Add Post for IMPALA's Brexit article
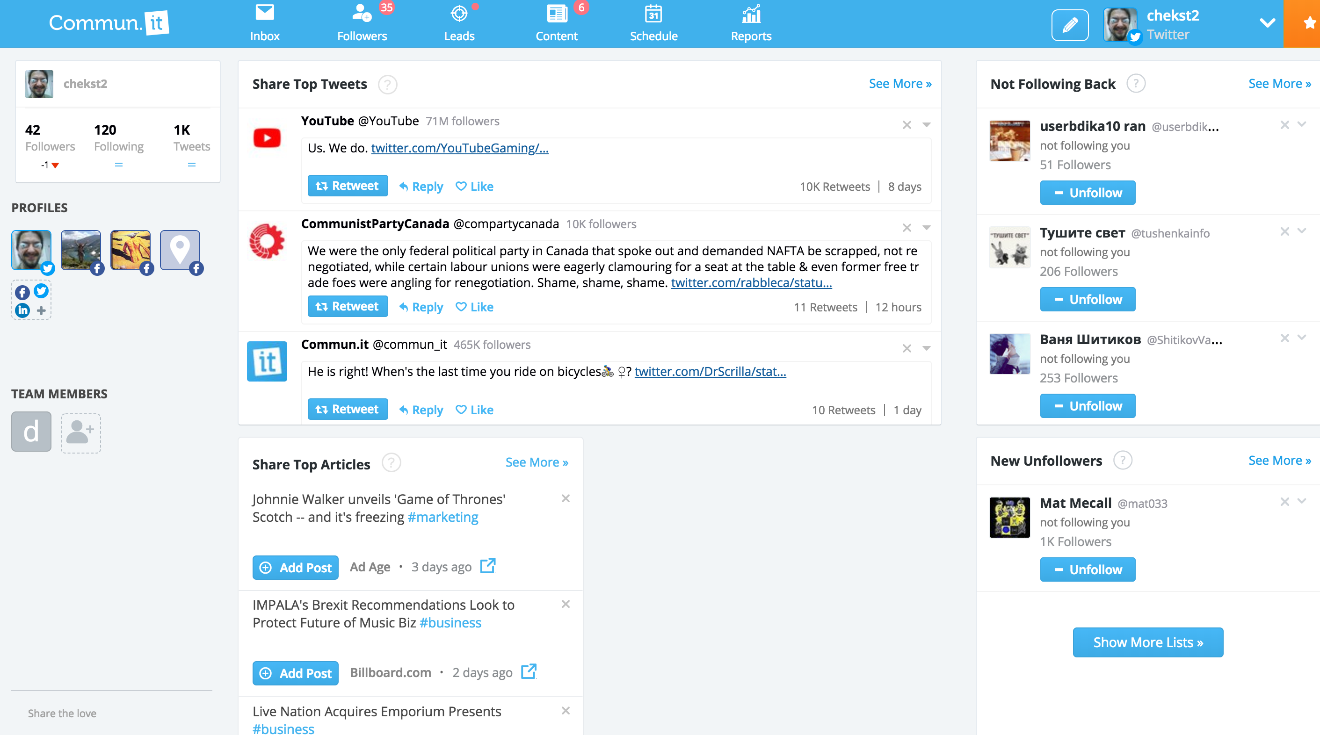Image resolution: width=1320 pixels, height=735 pixels. click(x=295, y=673)
